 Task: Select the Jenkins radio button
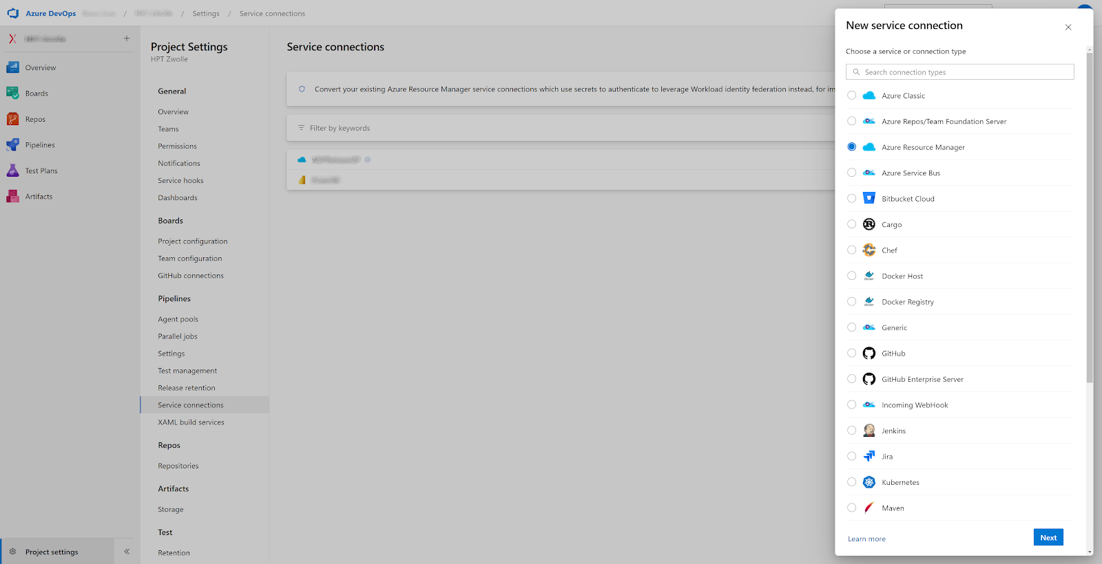click(x=852, y=431)
